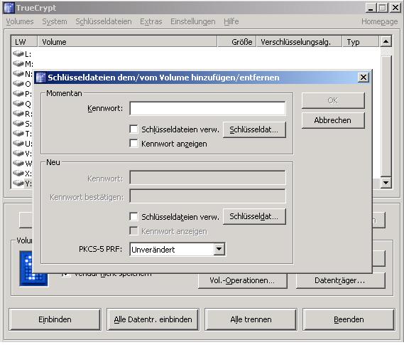The width and height of the screenshot is (404, 345).
Task: Select the S: drive icon in list
Action: coord(18,123)
